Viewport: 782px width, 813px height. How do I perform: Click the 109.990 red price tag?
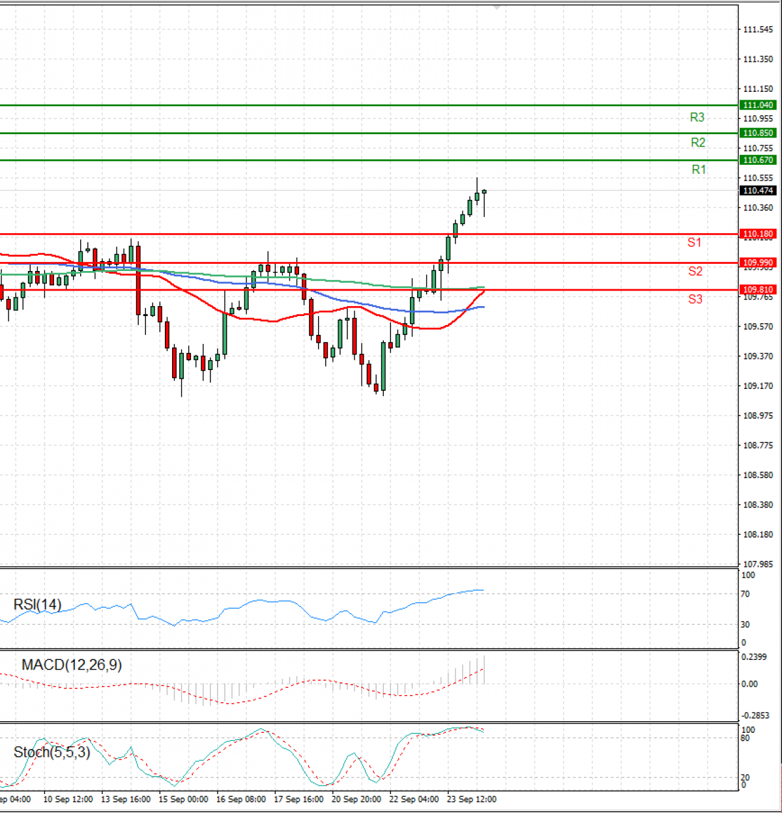(x=758, y=263)
